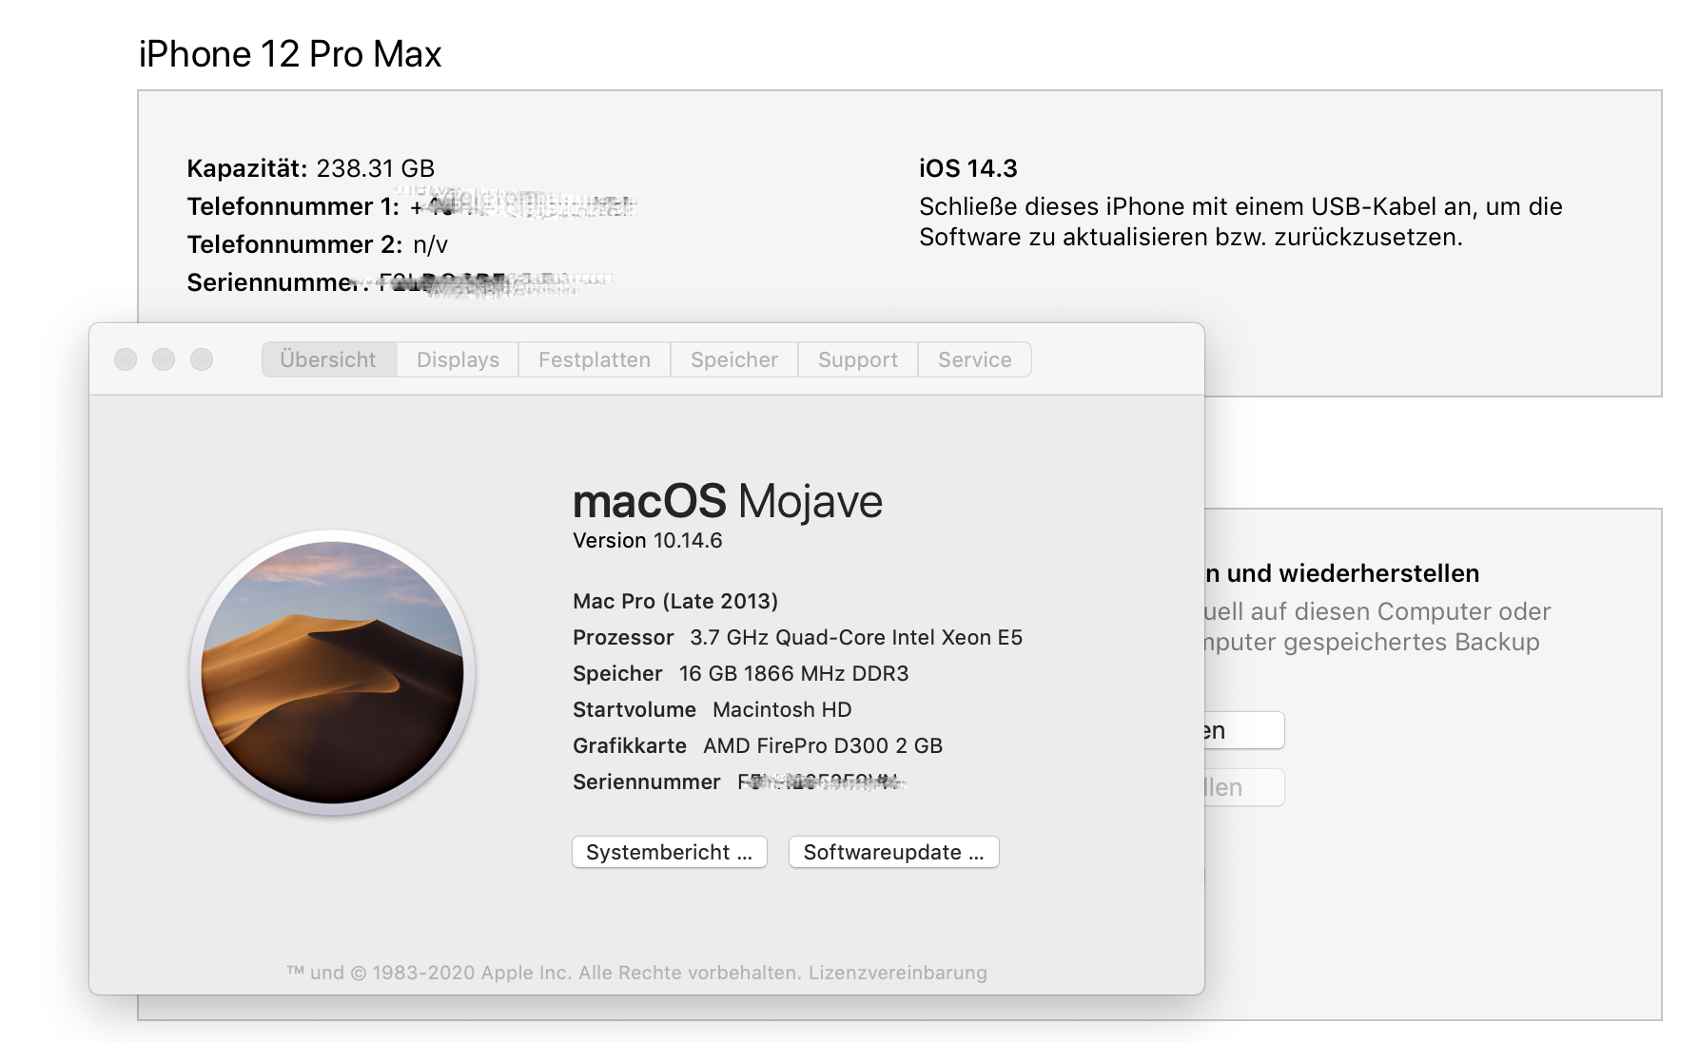Show the Speicher tab
This screenshot has width=1699, height=1042.
[734, 359]
